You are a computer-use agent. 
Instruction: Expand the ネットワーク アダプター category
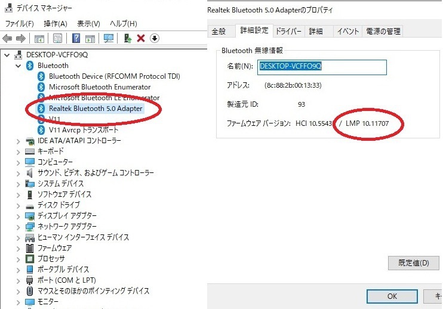[x=19, y=227]
